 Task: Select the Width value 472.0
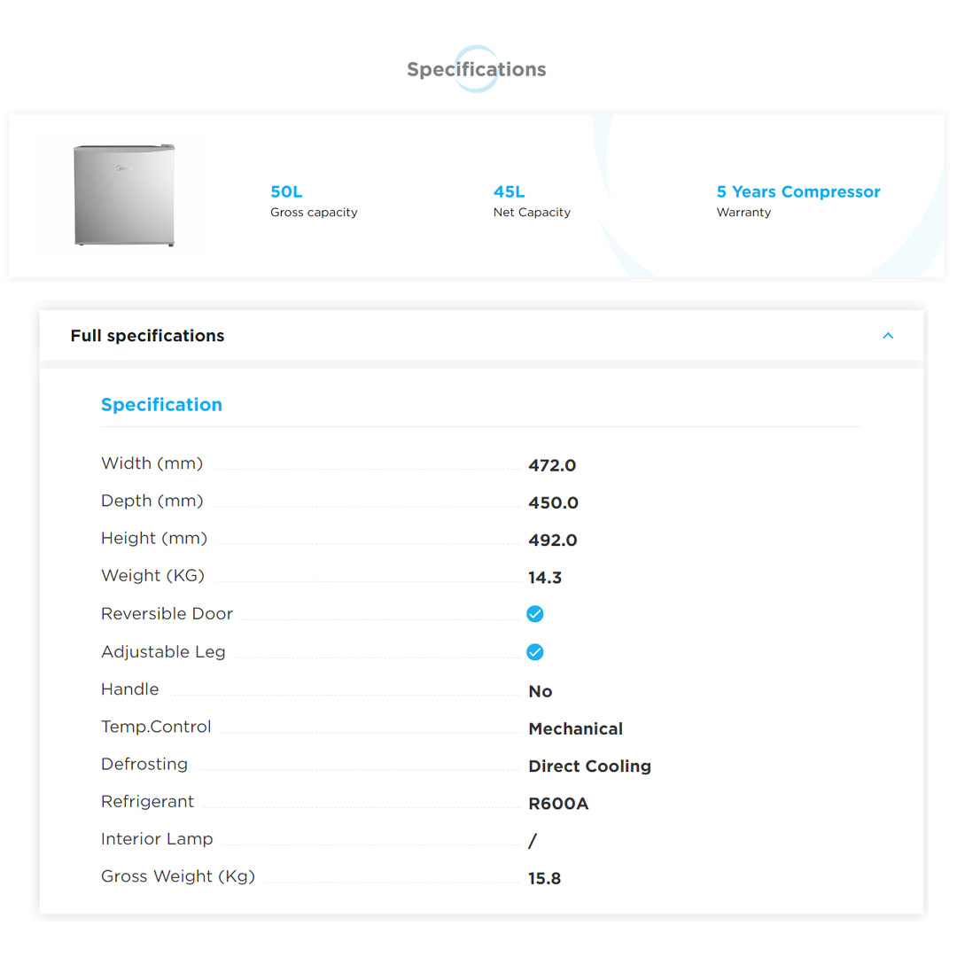click(552, 465)
